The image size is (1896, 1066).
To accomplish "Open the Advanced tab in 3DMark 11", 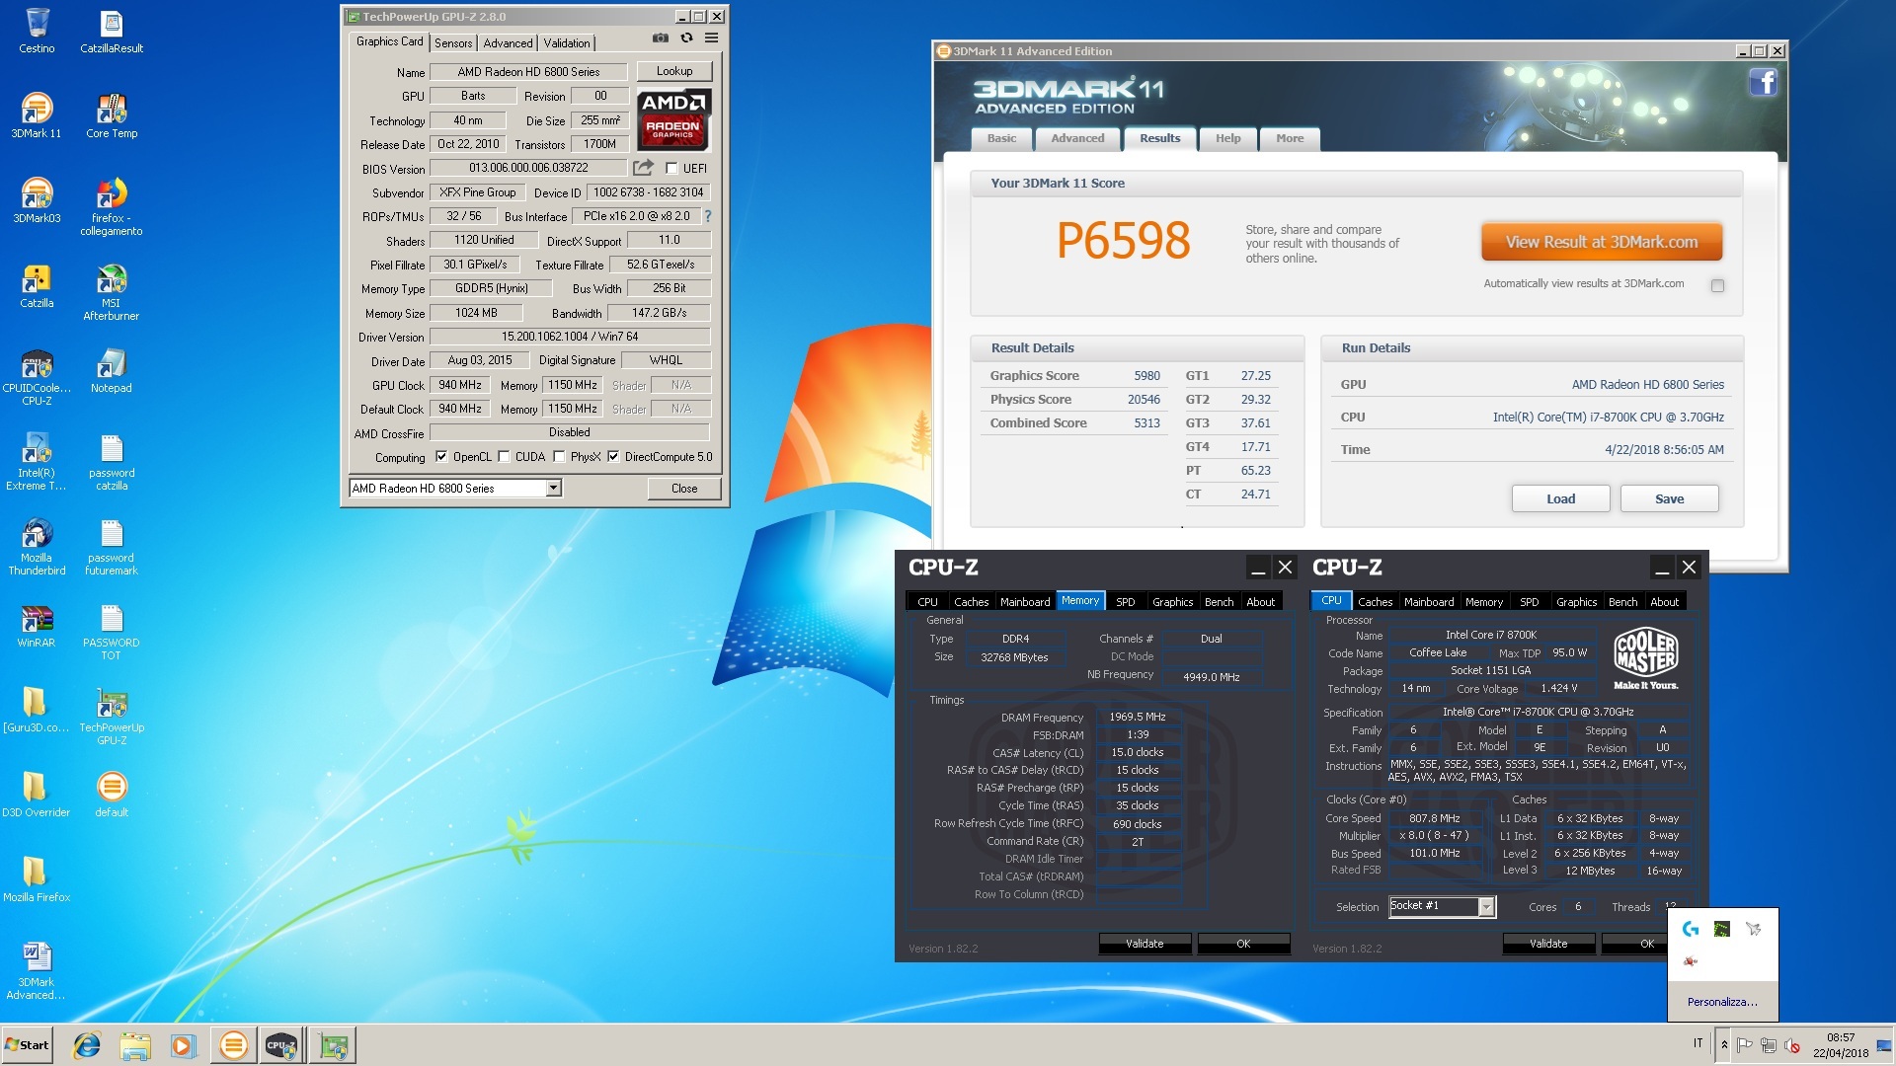I will coord(1077,138).
